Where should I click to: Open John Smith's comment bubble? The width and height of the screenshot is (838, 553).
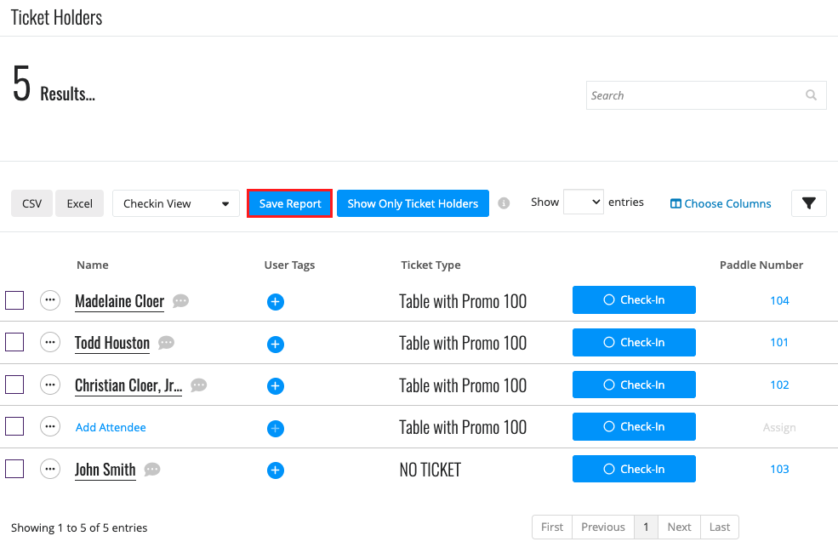152,469
